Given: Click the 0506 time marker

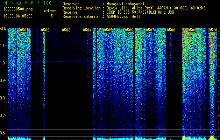Looking at the screenshot, I should (x=129, y=30).
